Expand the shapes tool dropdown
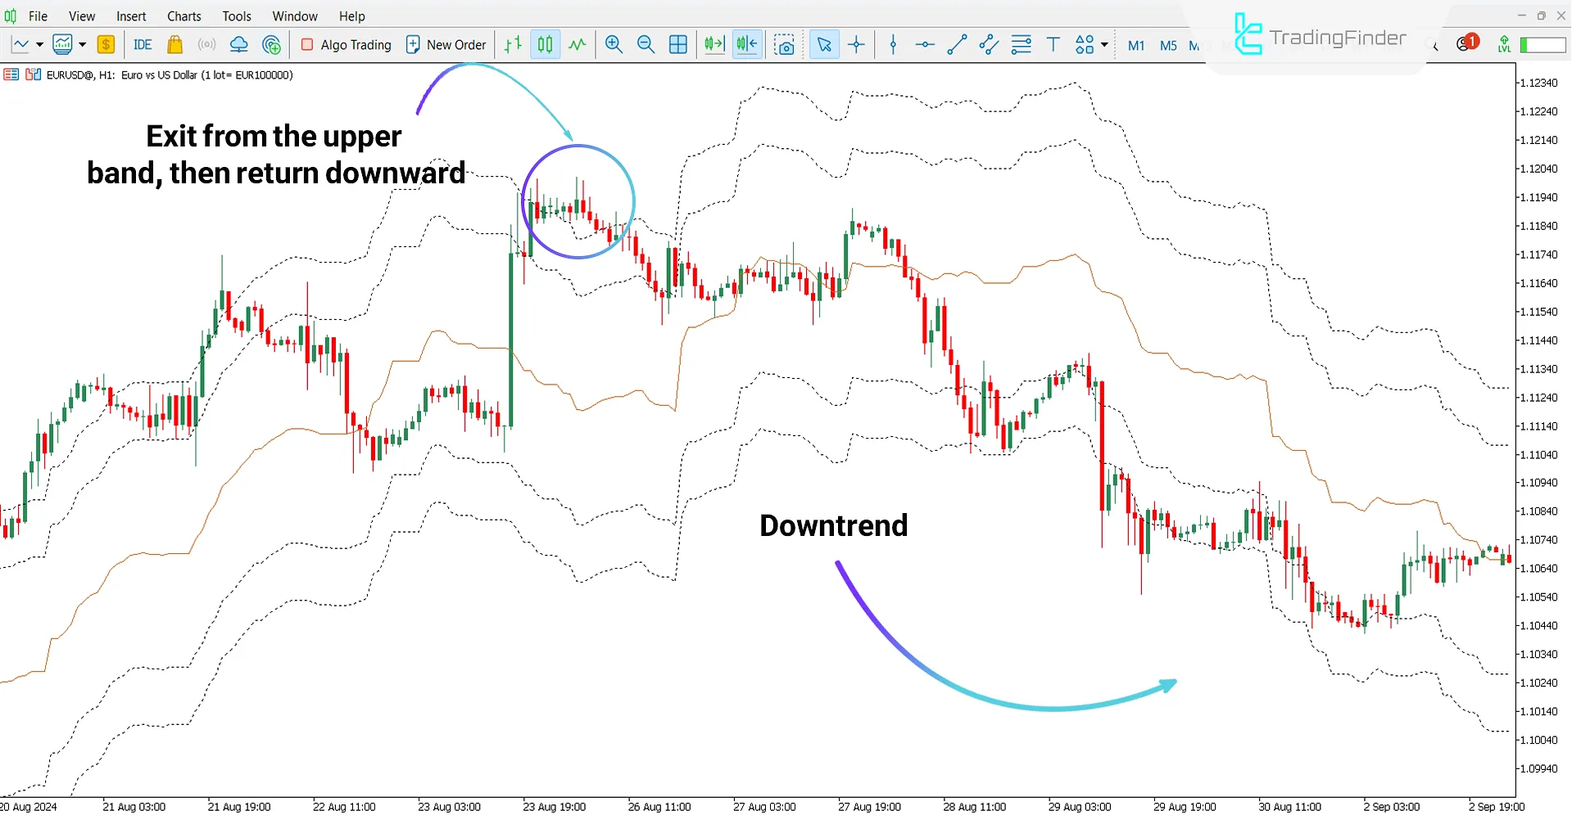 pos(1103,44)
